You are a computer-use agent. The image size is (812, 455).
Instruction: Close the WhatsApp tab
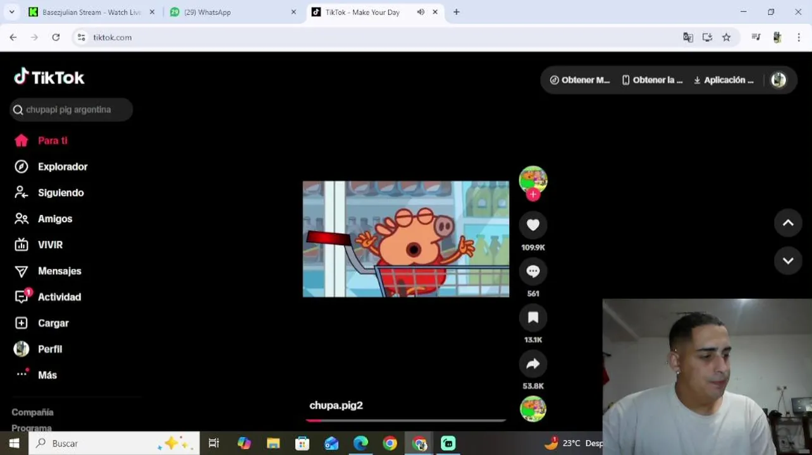pos(293,12)
